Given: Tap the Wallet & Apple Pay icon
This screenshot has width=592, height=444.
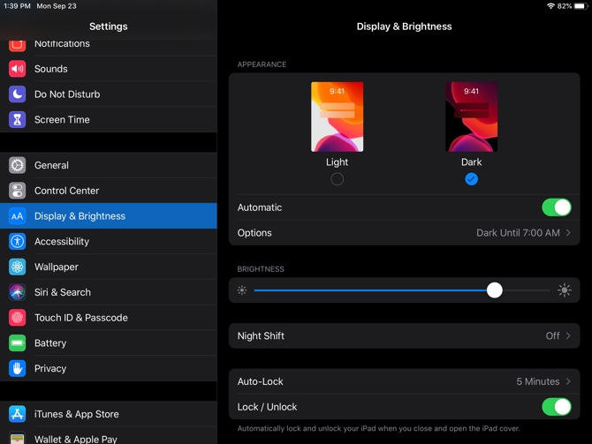Looking at the screenshot, I should pos(18,438).
